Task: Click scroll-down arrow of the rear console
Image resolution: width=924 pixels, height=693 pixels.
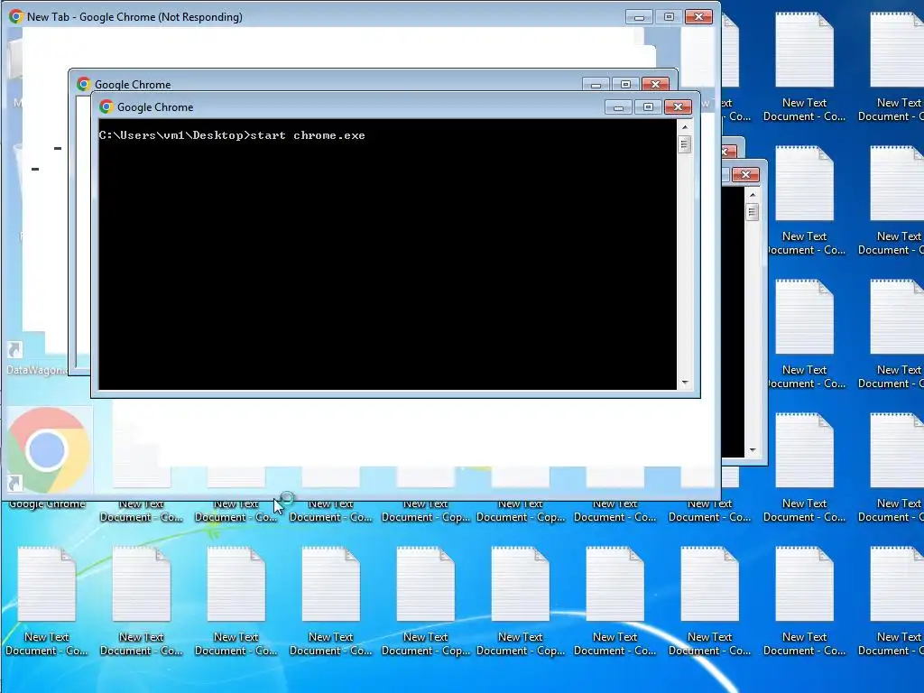Action: pos(752,450)
